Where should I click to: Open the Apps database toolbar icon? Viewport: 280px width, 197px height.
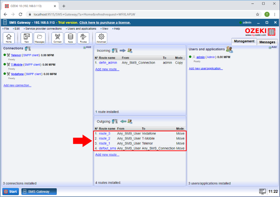point(70,38)
